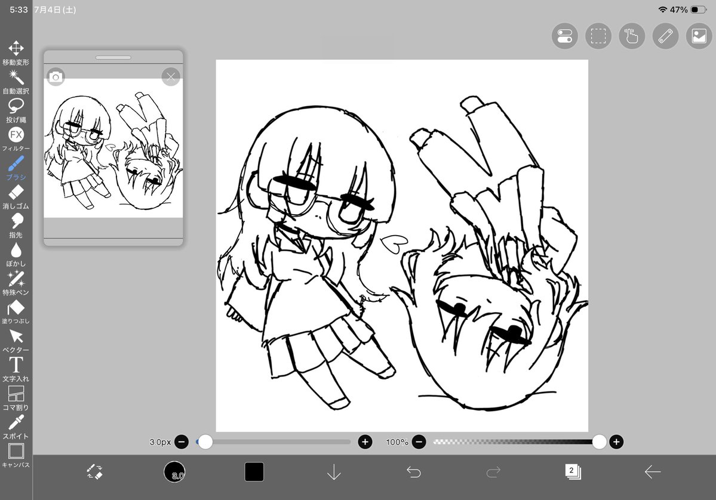Open the layers panel showing 2
716x500 pixels.
(573, 472)
